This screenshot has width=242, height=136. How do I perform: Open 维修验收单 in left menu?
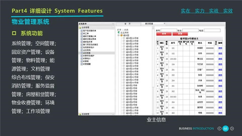pos(88,42)
